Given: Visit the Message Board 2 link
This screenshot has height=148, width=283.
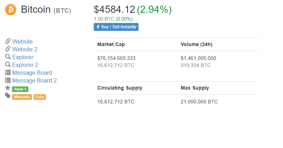Looking at the screenshot, I should (x=34, y=80).
